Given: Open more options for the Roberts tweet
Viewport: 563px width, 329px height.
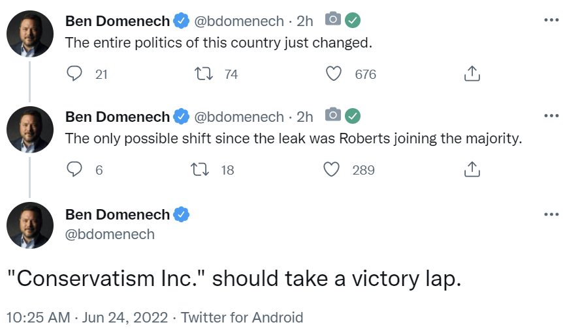Looking at the screenshot, I should (x=551, y=115).
